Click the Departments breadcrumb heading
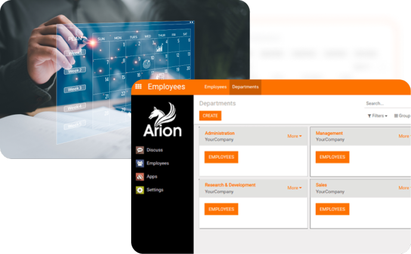 [217, 103]
